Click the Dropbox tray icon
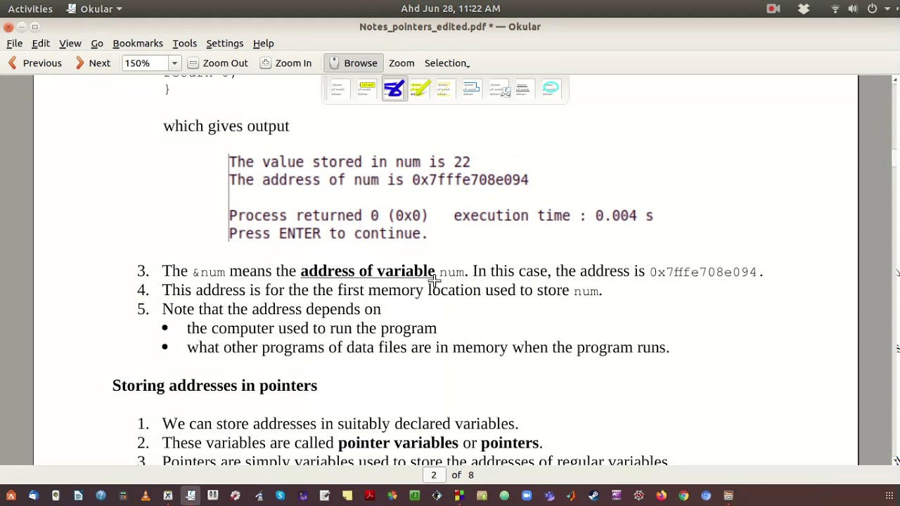Screen dimensions: 900x506 (x=804, y=8)
